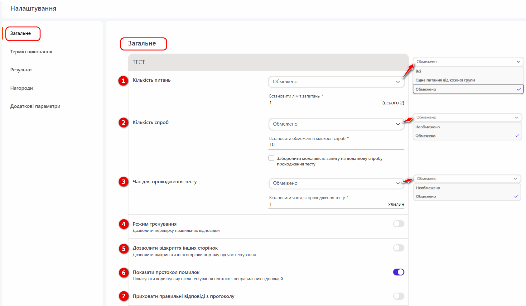Go to Додаткові параметри section

[35, 106]
